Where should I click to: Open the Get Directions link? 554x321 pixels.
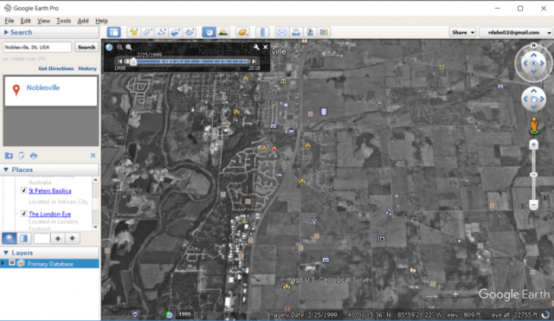tap(56, 68)
